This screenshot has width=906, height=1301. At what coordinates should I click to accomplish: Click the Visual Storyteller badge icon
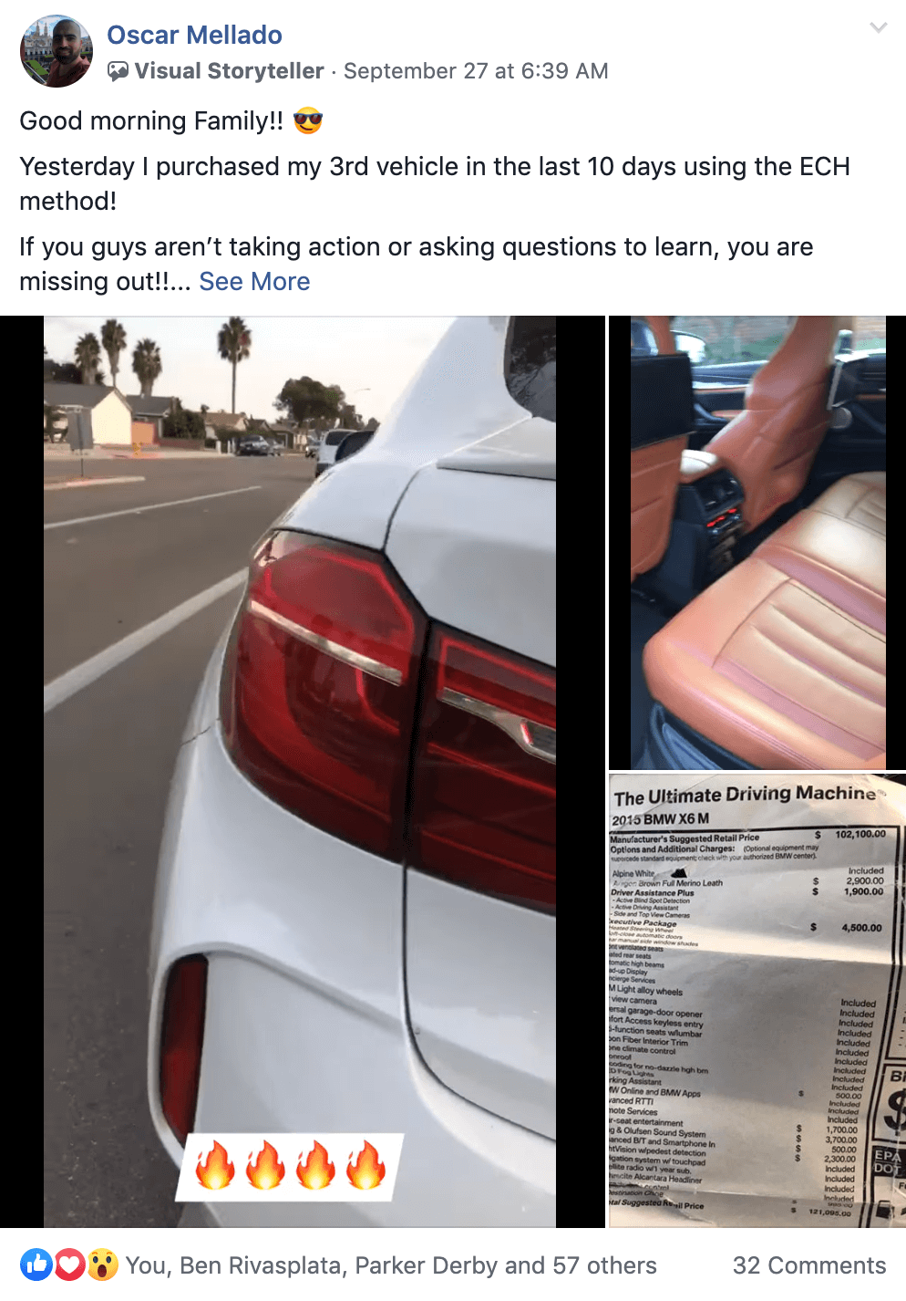pyautogui.click(x=118, y=71)
